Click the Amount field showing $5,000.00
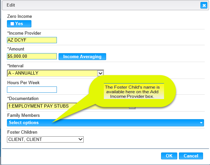 tap(32, 56)
